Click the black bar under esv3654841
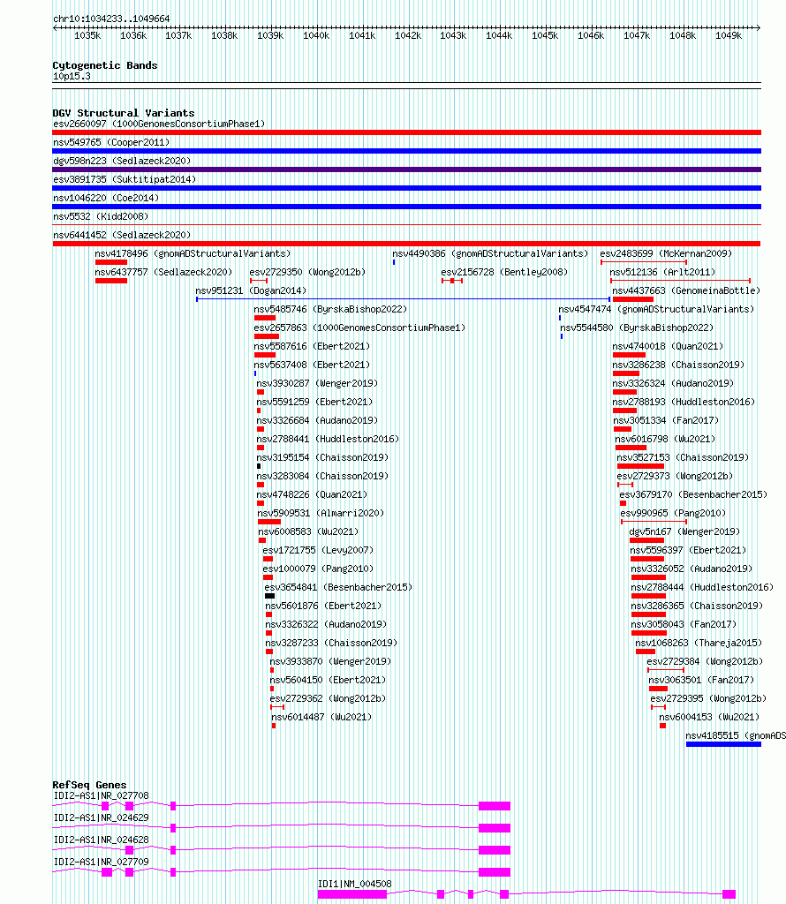 tap(270, 596)
